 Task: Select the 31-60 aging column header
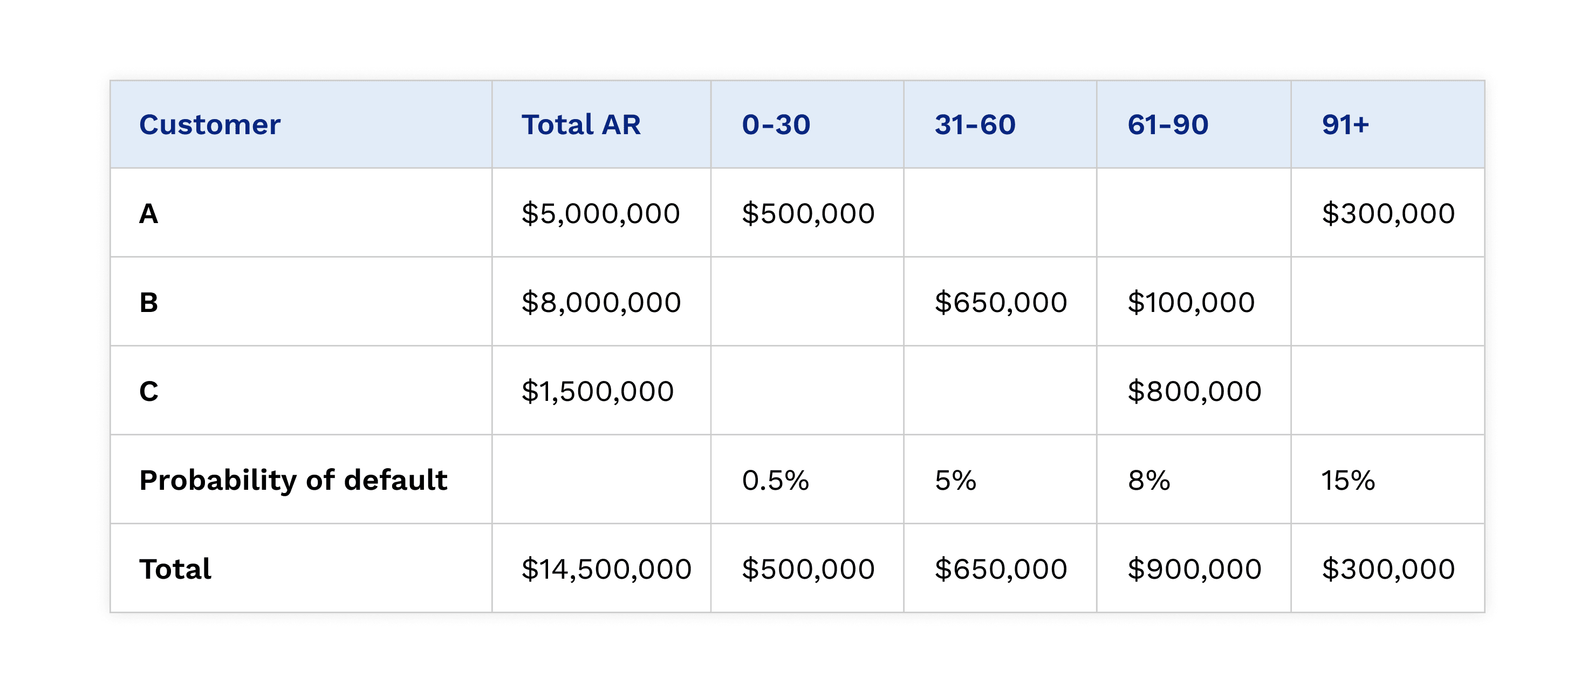[x=975, y=125]
